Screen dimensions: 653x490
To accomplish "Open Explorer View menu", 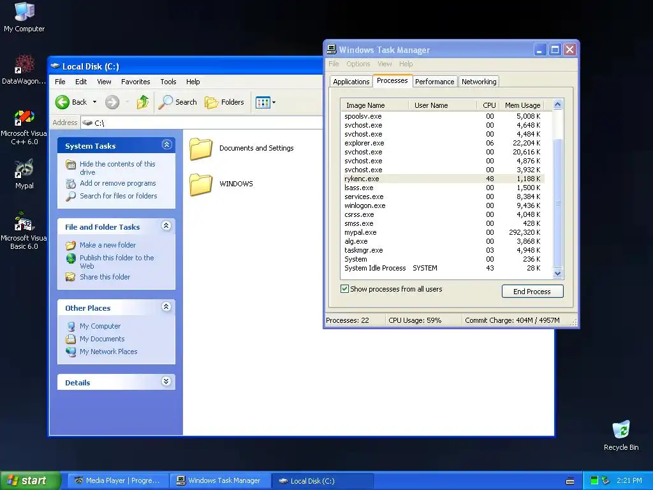I will click(104, 82).
